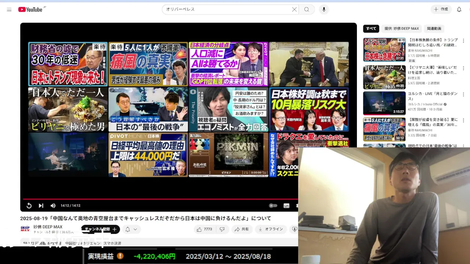The width and height of the screenshot is (470, 264).
Task: Start voice search with microphone icon
Action: coord(323,10)
